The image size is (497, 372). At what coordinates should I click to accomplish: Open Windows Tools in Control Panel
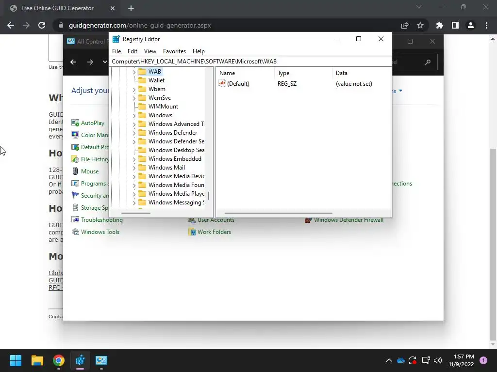pyautogui.click(x=100, y=232)
